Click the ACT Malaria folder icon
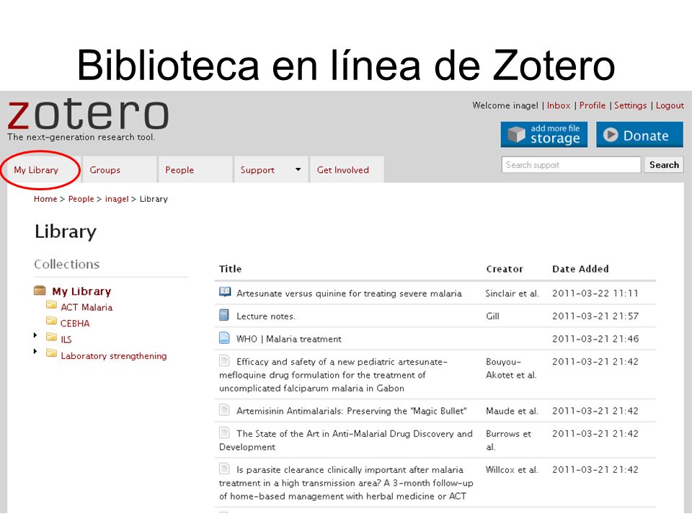 (x=51, y=304)
